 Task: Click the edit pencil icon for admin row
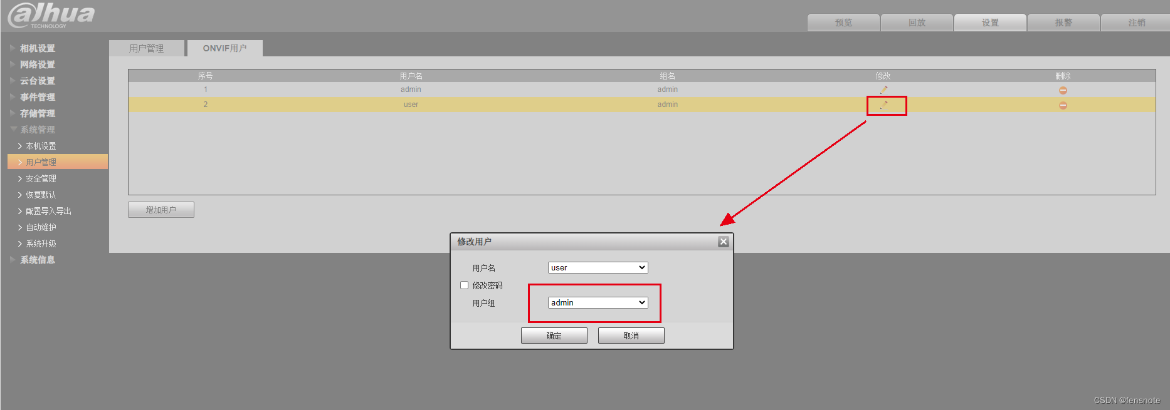click(x=883, y=90)
